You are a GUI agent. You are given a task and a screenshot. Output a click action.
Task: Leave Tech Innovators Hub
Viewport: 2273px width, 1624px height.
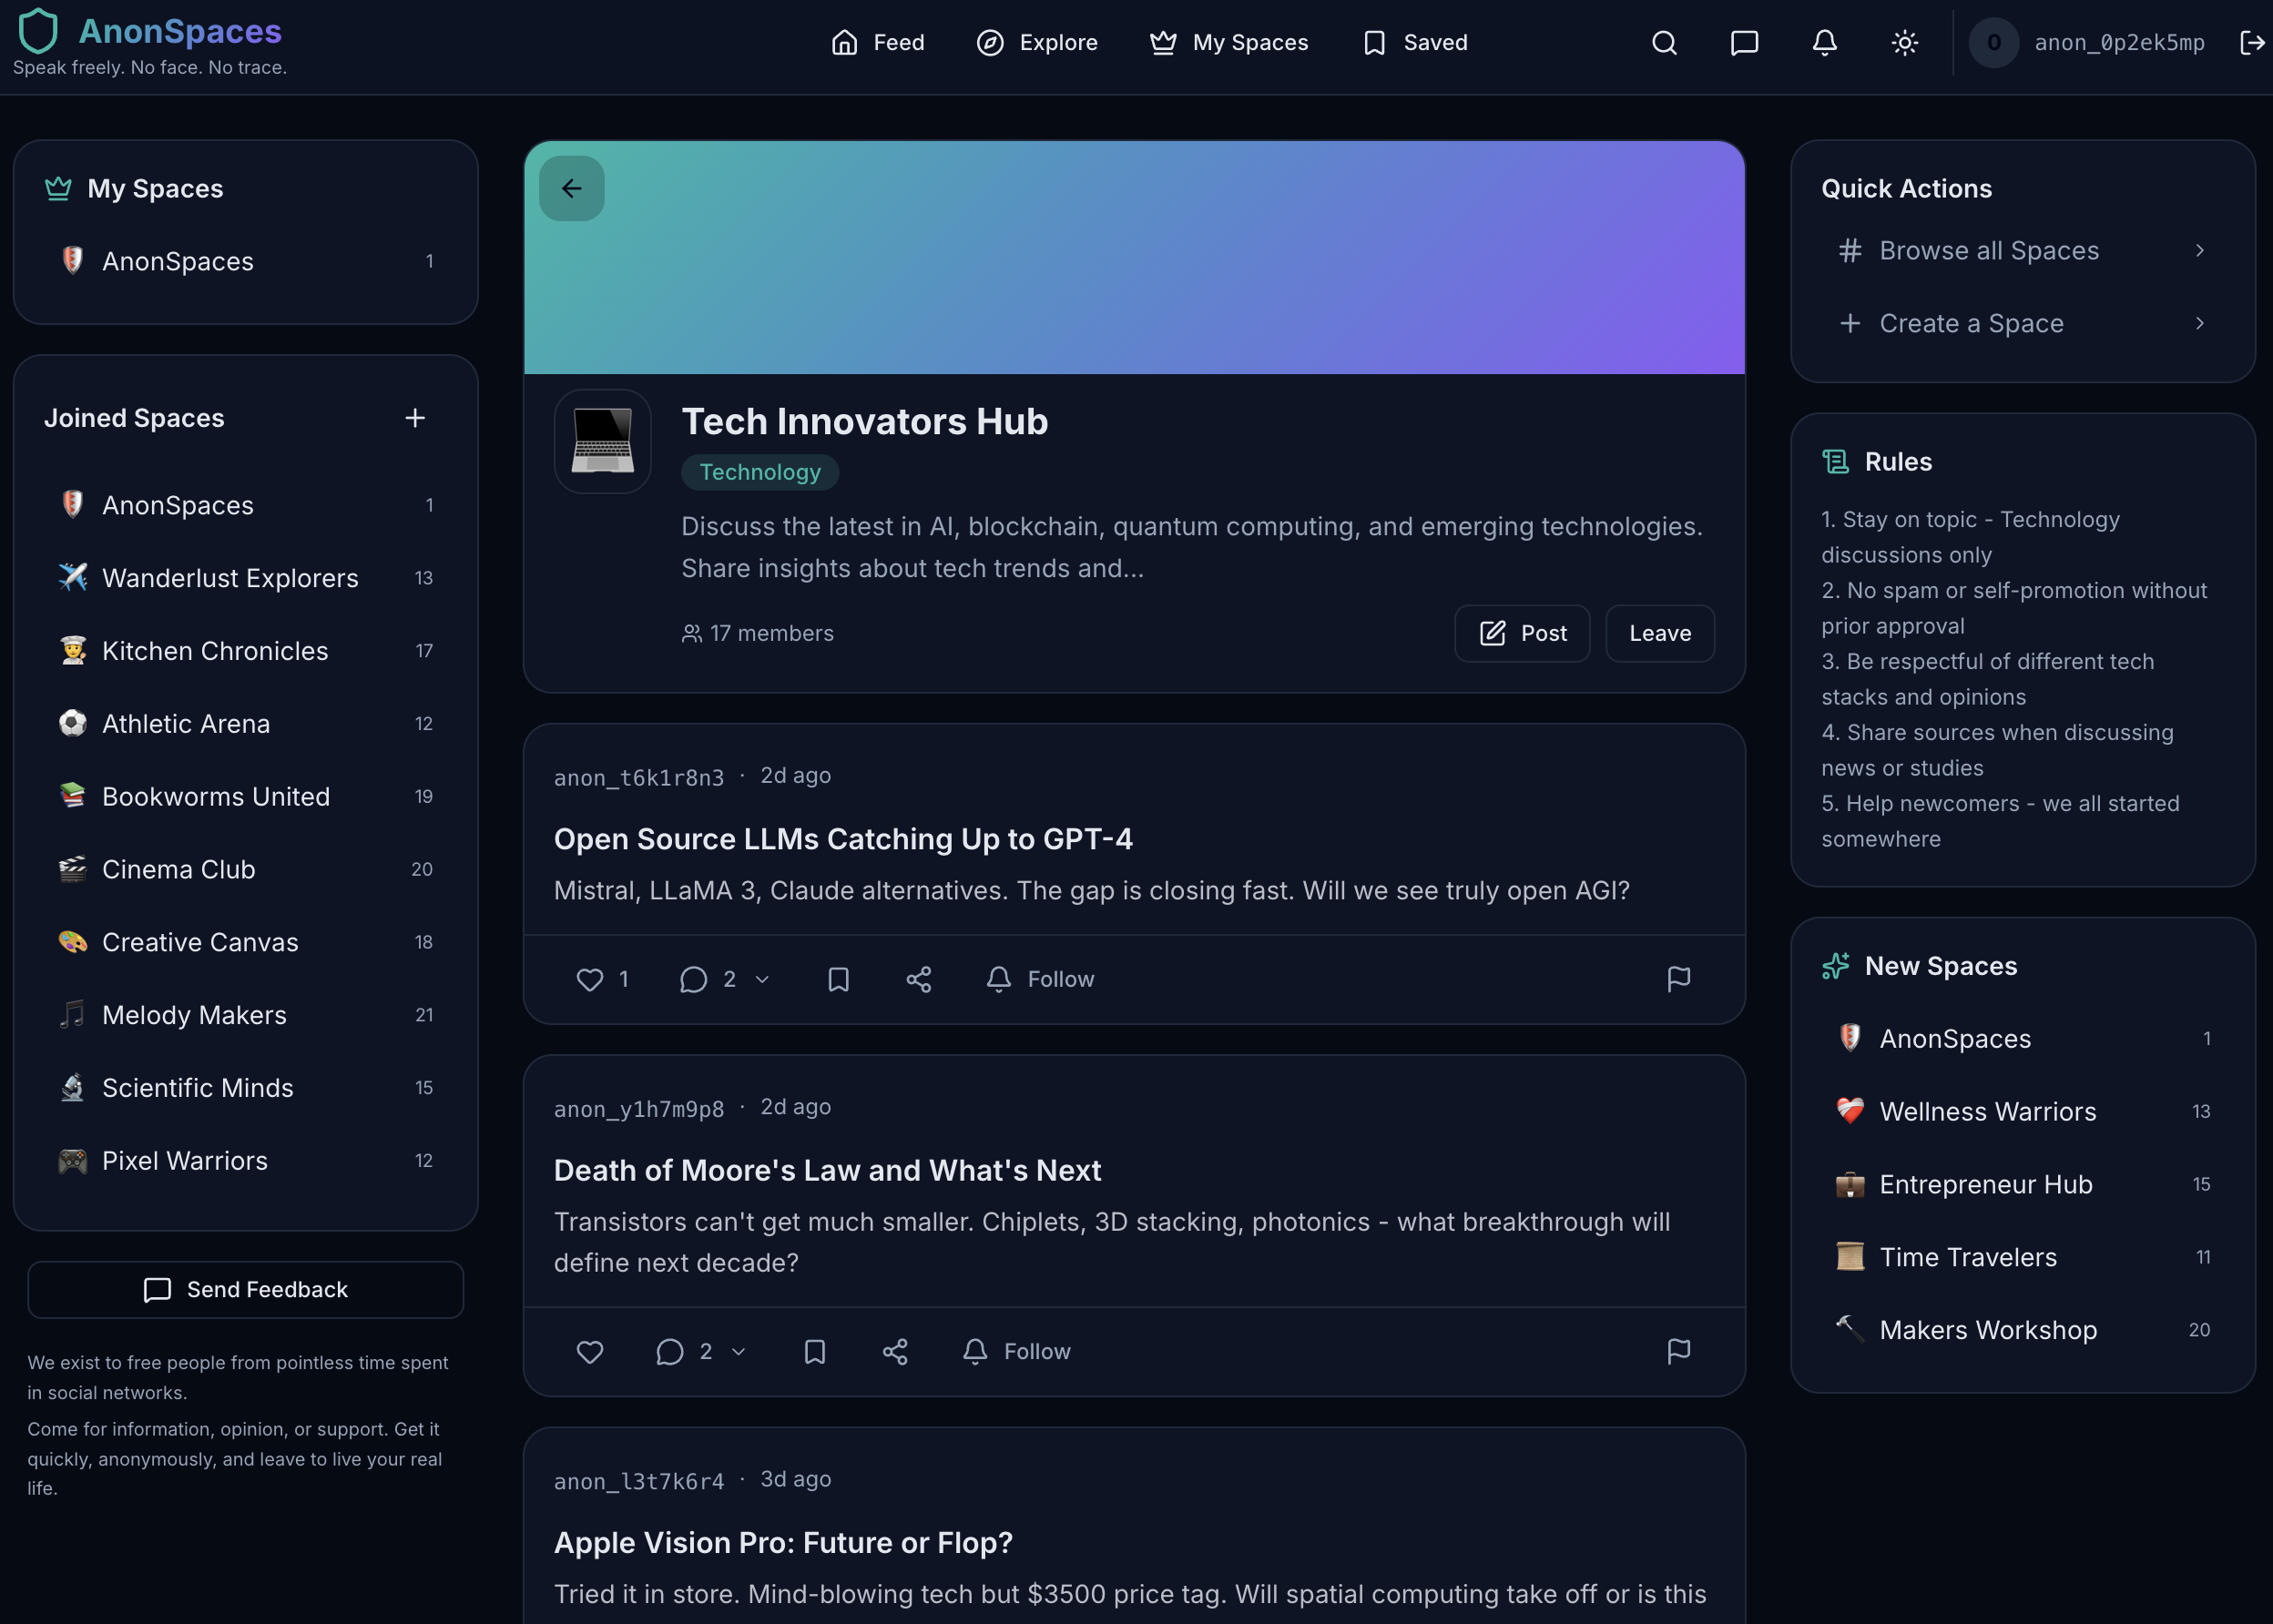pos(1658,633)
